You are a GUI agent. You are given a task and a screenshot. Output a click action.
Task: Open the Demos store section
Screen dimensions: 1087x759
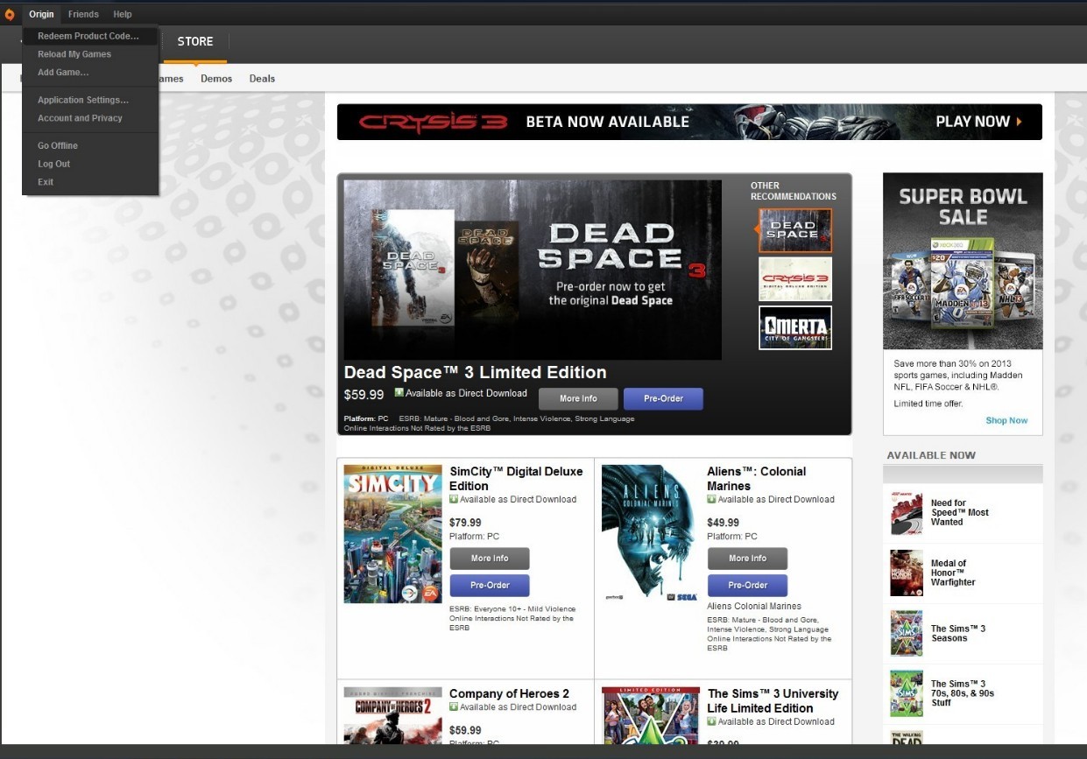point(216,79)
